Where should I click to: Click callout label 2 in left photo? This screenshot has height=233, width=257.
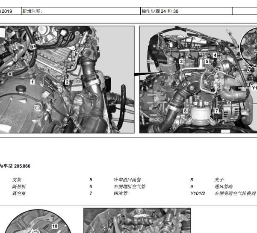67,82
